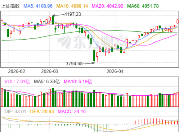The width and height of the screenshot is (179, 132).
Task: Click the 2026-02 date axis label
Action: point(16,72)
